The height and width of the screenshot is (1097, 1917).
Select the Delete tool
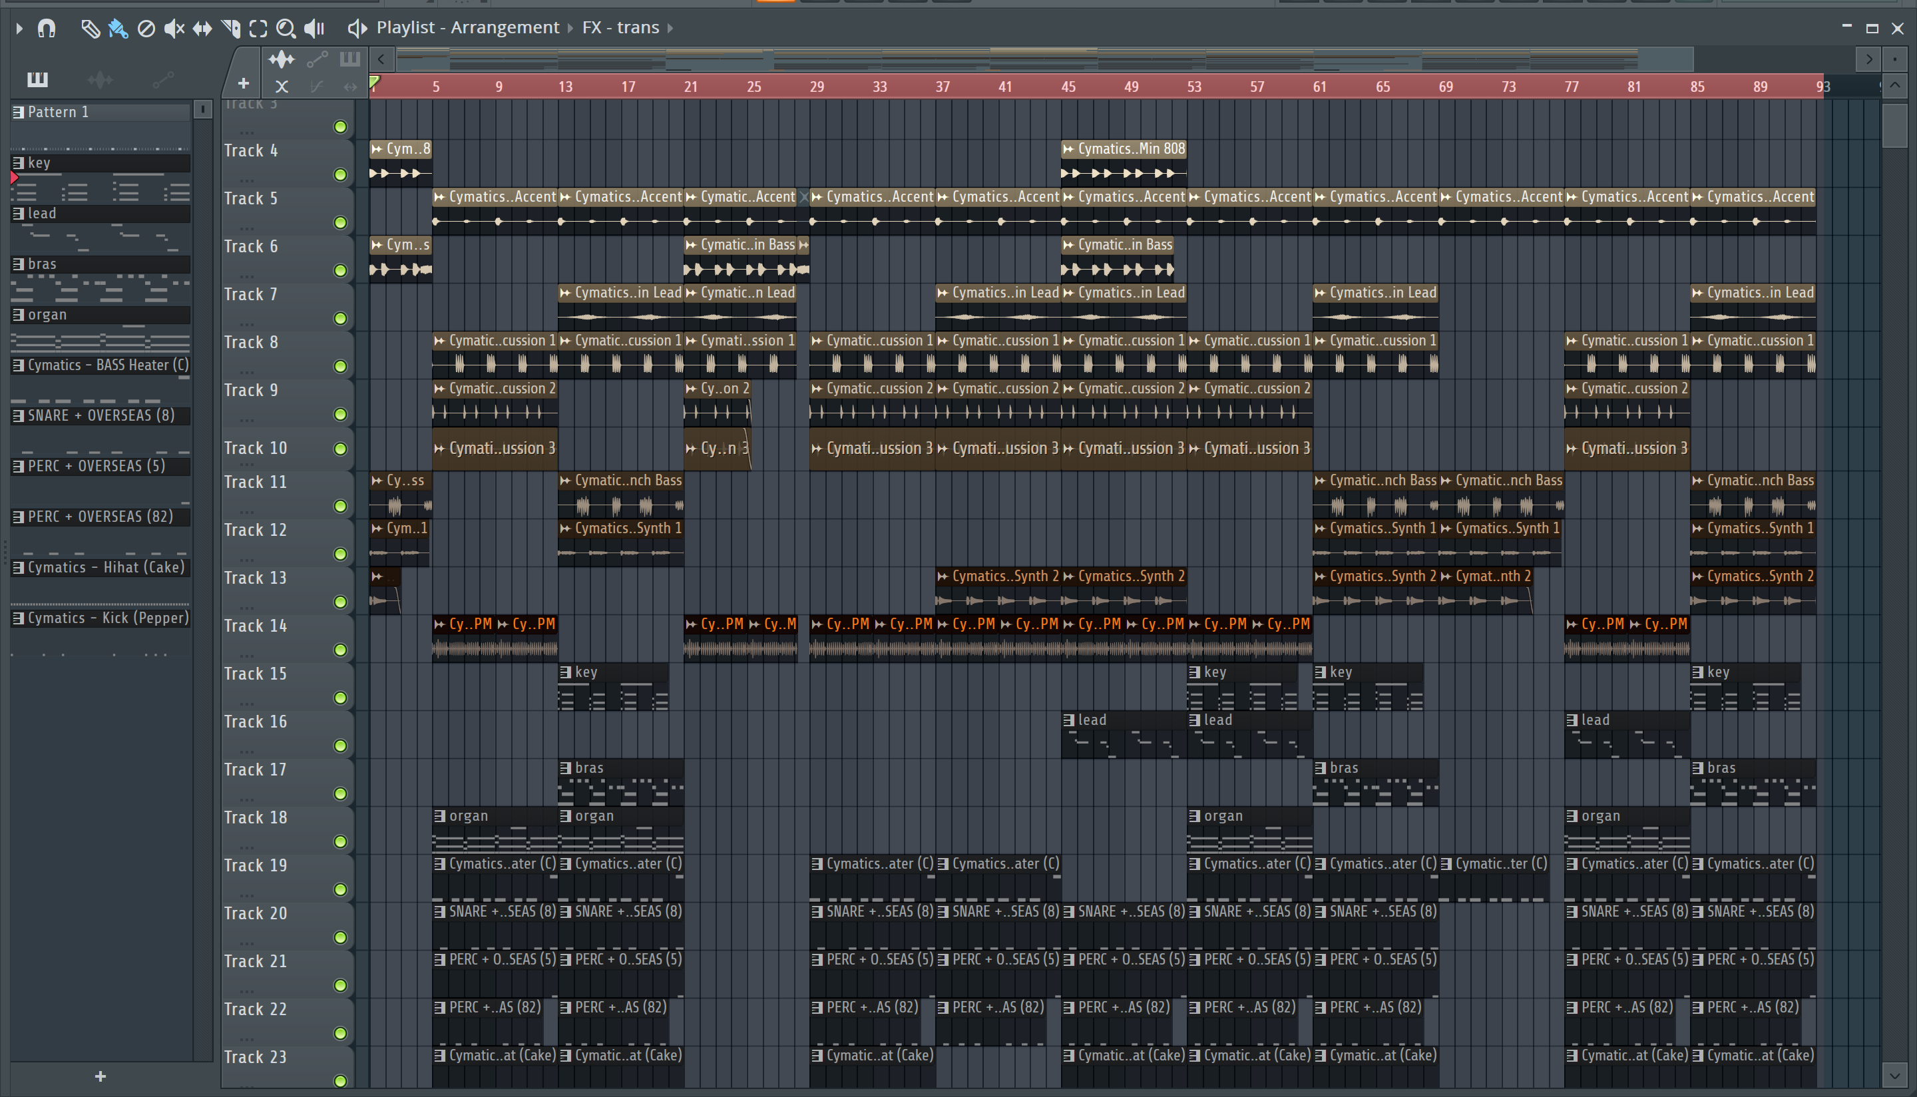point(146,29)
